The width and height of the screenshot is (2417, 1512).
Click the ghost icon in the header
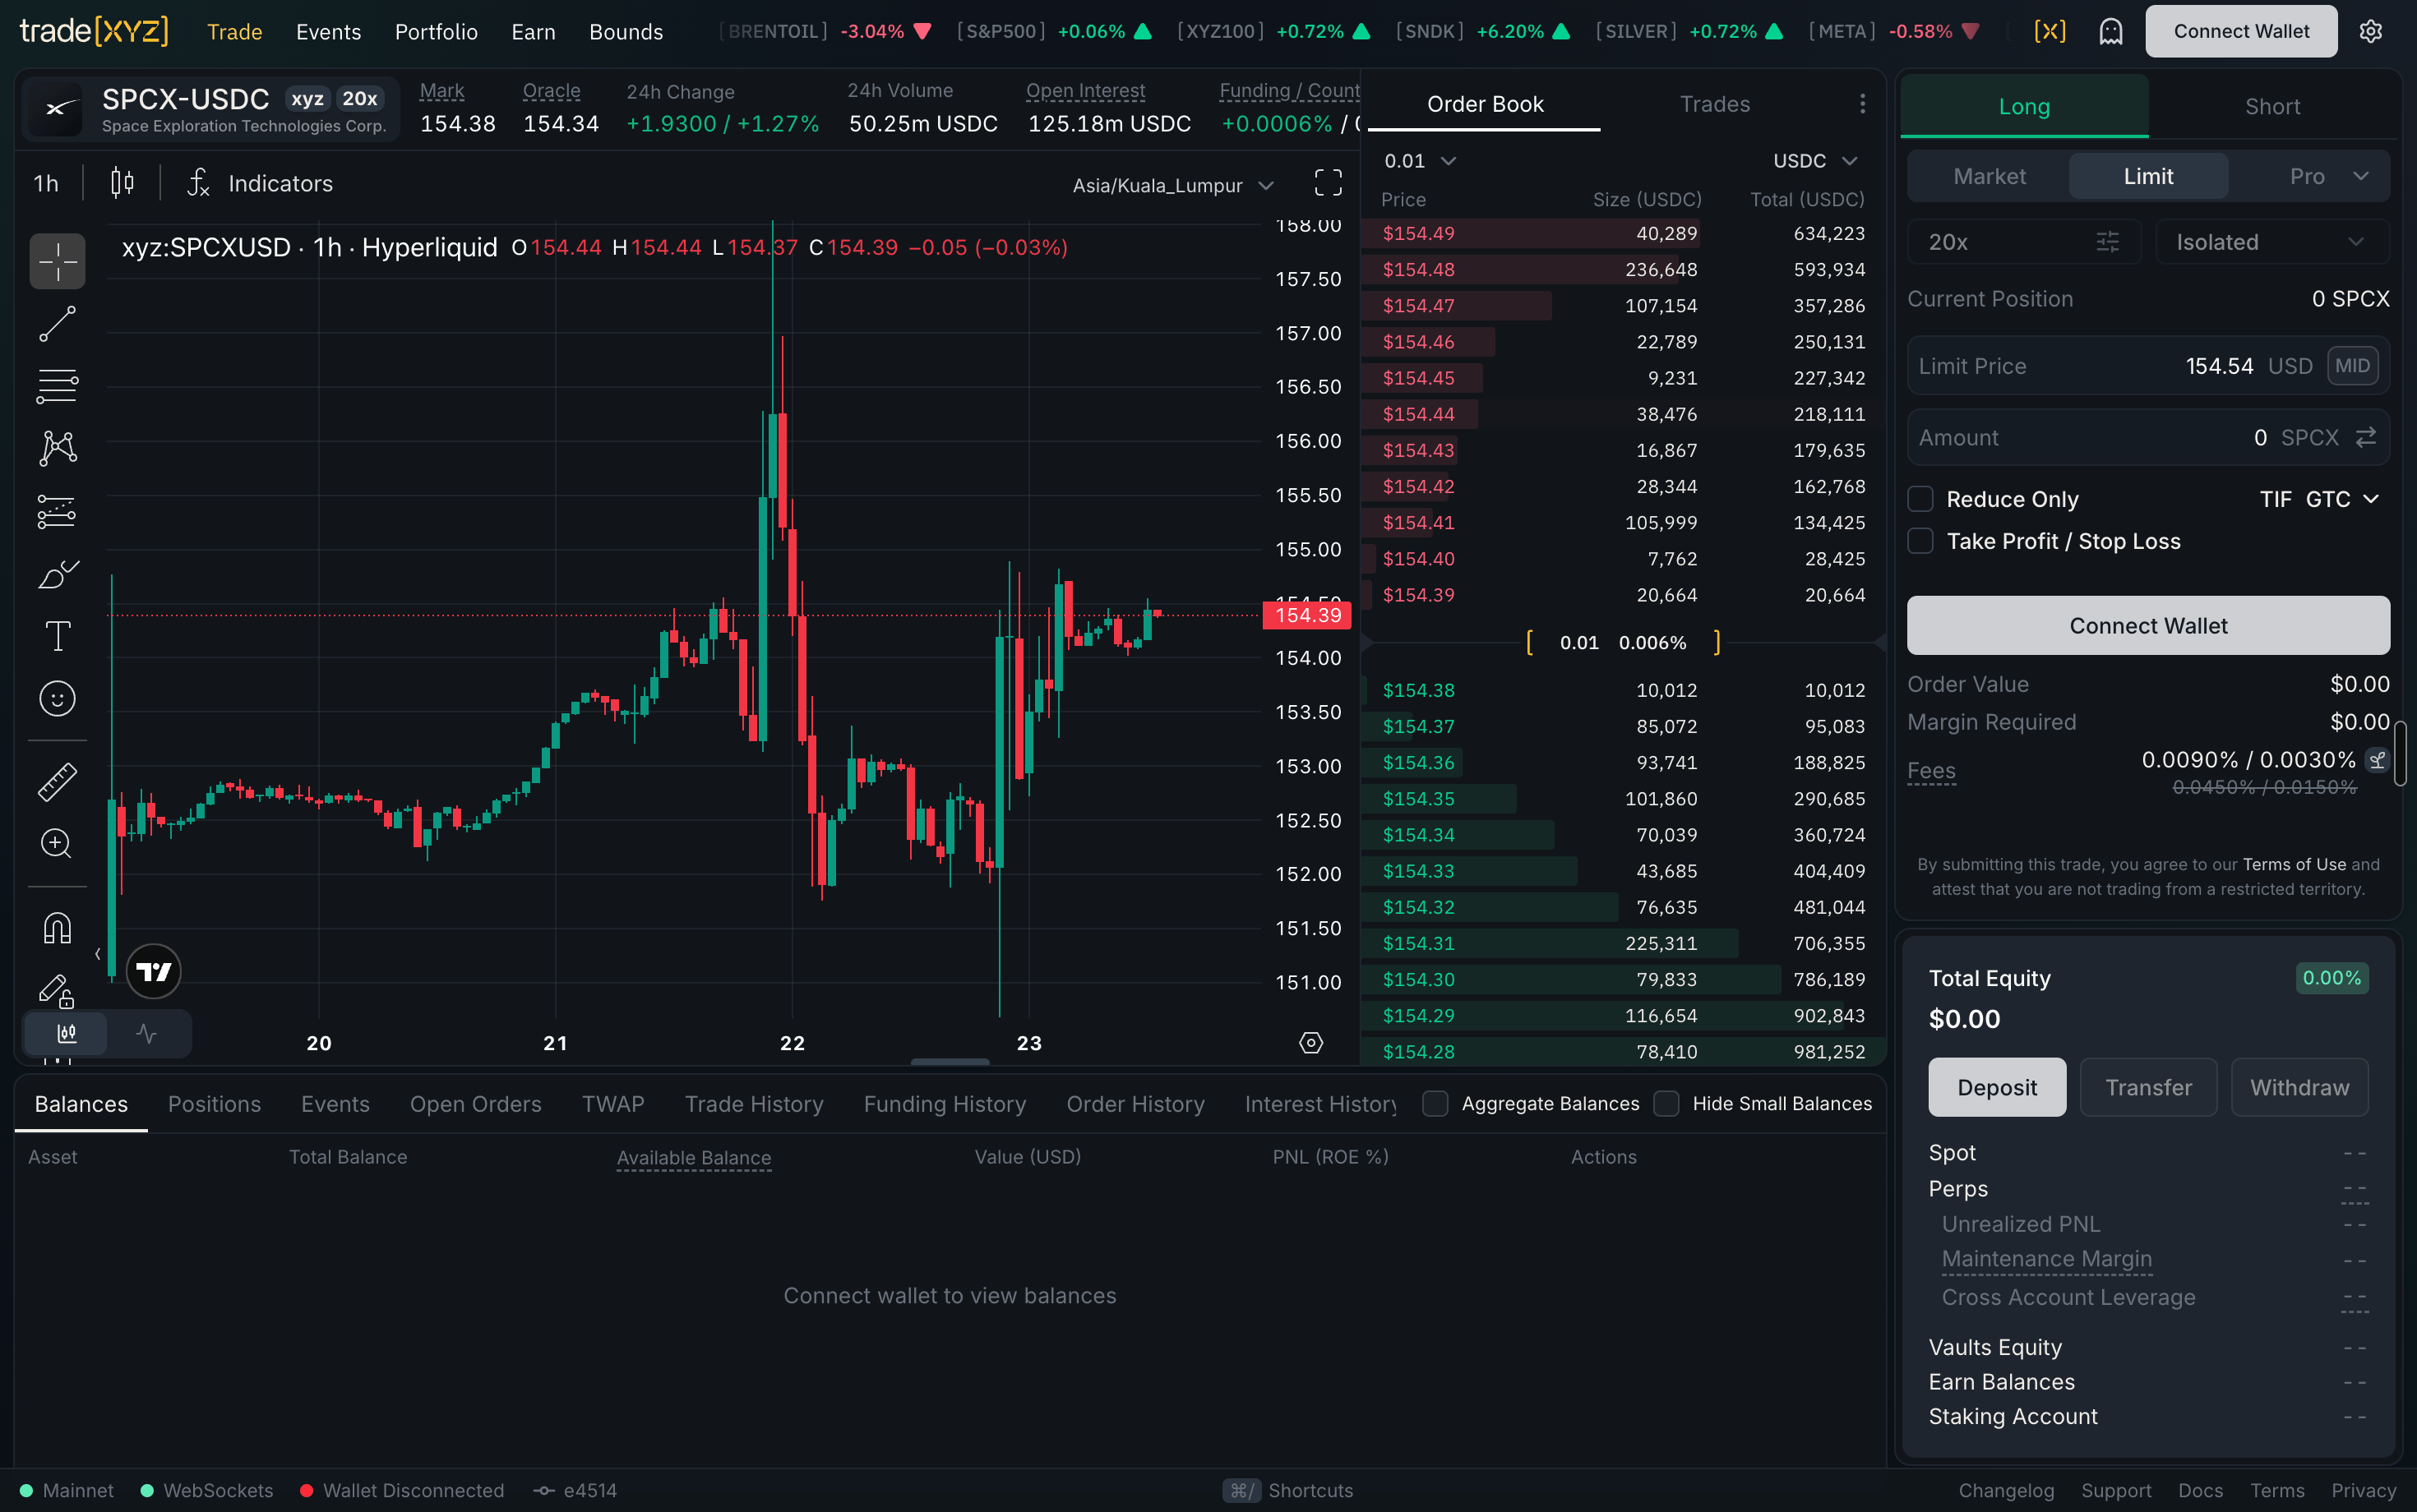tap(2111, 31)
